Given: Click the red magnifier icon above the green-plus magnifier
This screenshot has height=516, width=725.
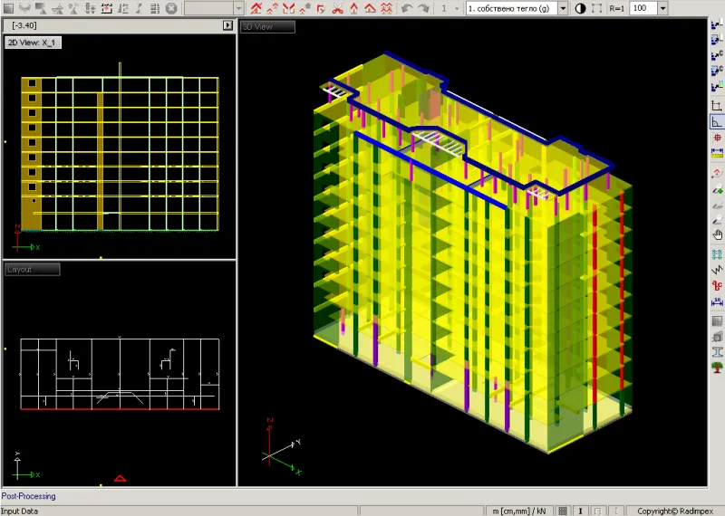Looking at the screenshot, I should click(x=717, y=173).
